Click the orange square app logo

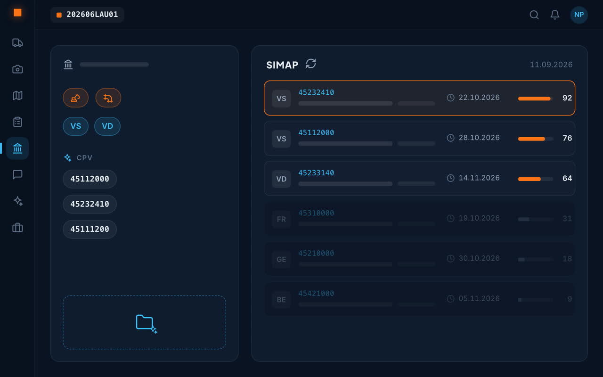[17, 13]
